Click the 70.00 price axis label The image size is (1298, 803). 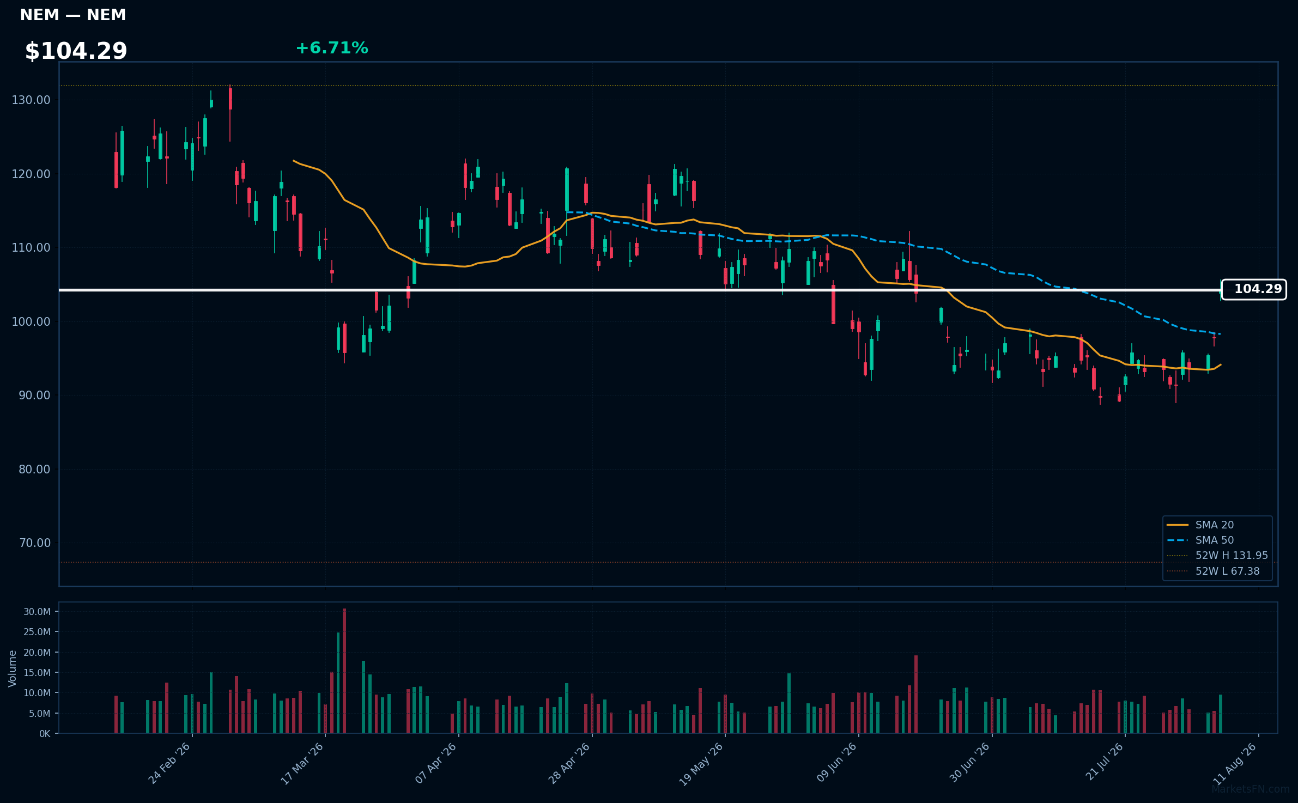pyautogui.click(x=34, y=543)
